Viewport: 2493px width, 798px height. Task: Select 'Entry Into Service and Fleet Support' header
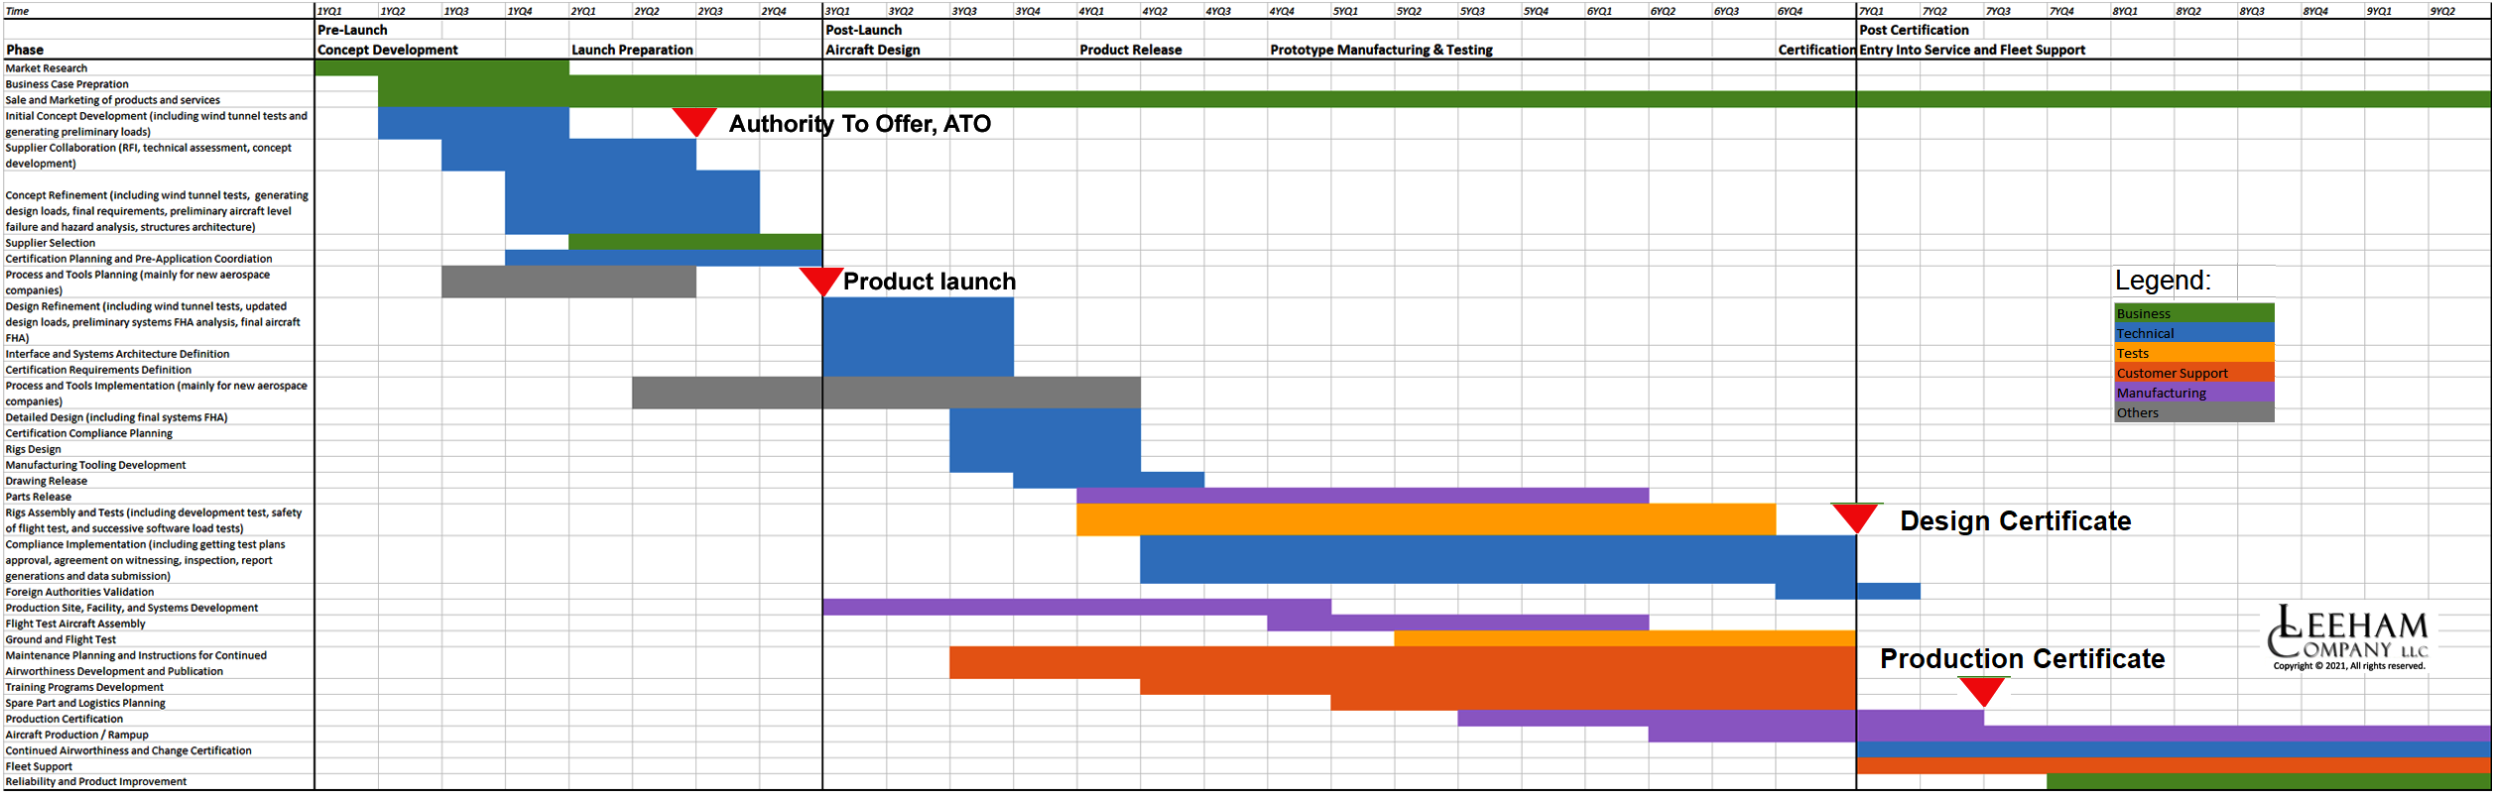pos(1972,50)
